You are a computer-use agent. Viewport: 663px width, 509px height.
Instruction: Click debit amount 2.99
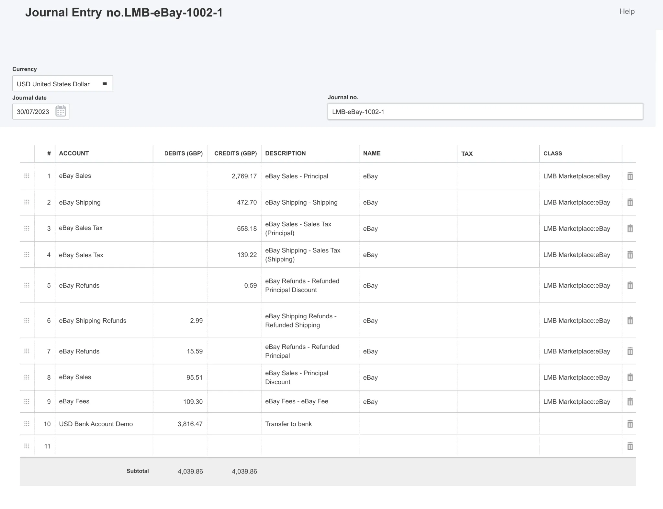[x=196, y=321]
